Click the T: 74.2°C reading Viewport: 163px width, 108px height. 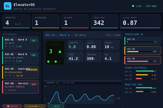tap(10, 90)
